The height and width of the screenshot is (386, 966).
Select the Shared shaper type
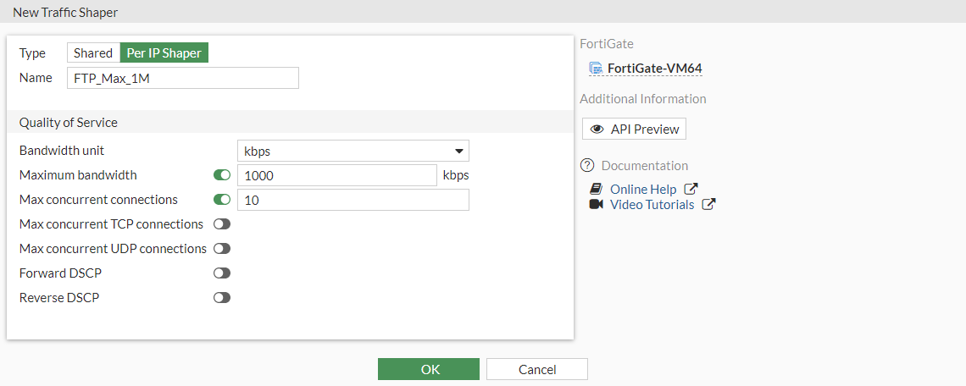coord(93,53)
